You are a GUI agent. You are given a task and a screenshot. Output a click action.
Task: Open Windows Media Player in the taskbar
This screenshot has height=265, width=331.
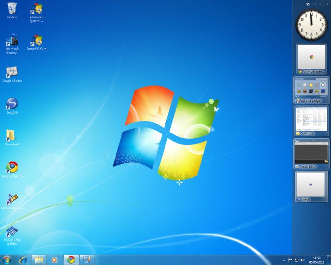click(x=54, y=260)
